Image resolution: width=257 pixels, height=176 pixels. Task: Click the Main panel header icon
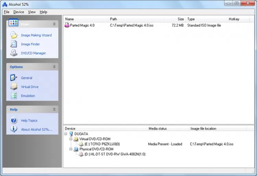tap(13, 23)
